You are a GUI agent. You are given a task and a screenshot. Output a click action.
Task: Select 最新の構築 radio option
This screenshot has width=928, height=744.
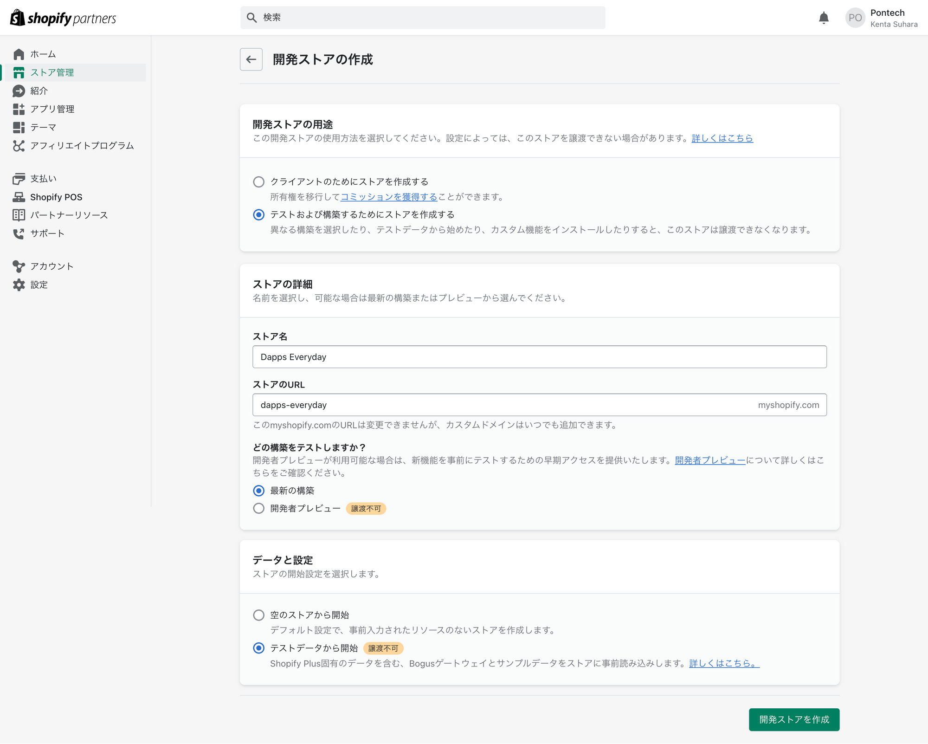(x=259, y=491)
